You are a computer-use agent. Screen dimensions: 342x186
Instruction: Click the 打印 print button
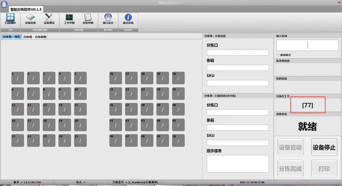(324, 169)
